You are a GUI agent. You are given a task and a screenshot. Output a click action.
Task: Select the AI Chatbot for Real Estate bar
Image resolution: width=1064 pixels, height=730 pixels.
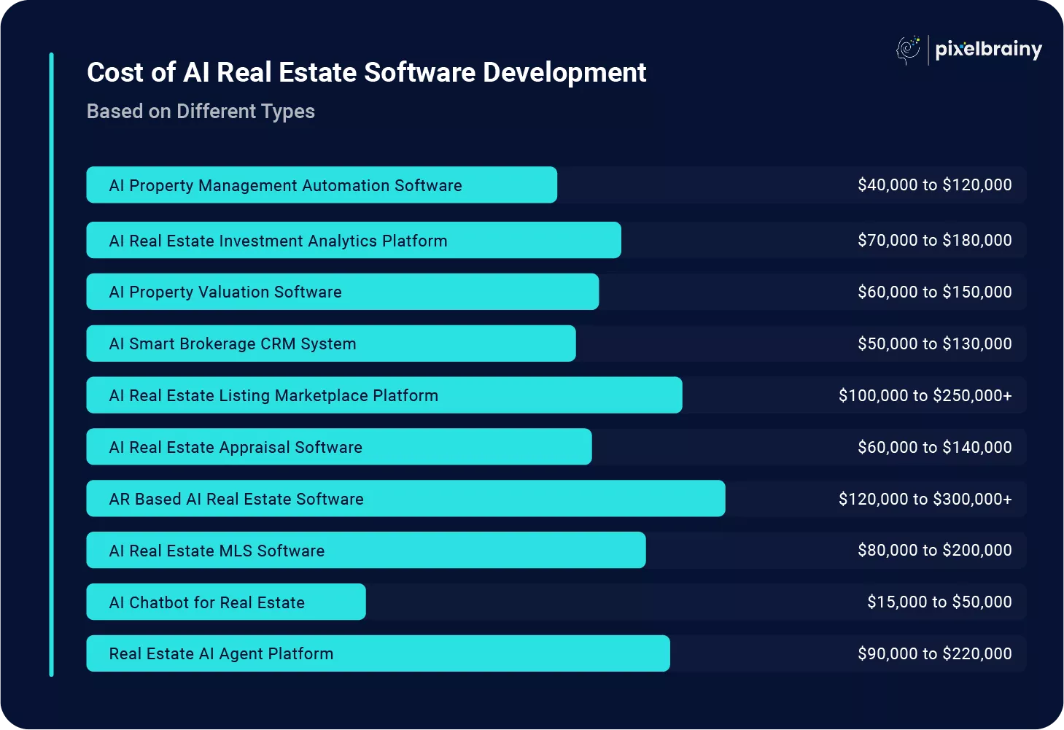[x=226, y=602]
